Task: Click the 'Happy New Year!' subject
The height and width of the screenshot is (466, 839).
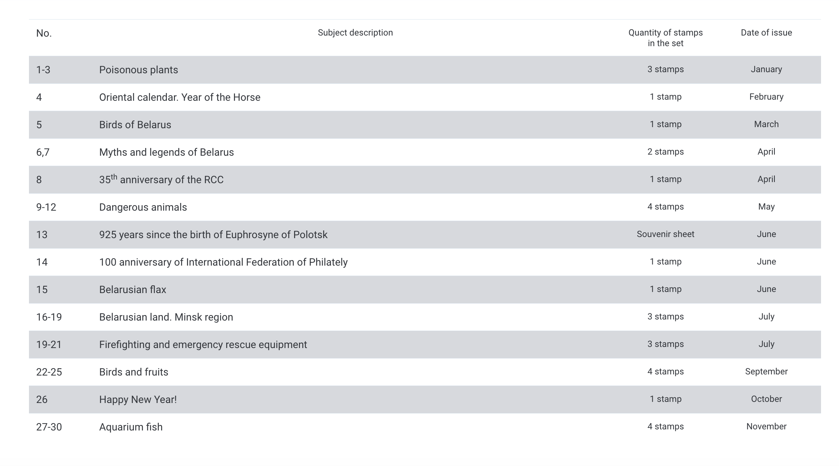Action: [x=138, y=399]
